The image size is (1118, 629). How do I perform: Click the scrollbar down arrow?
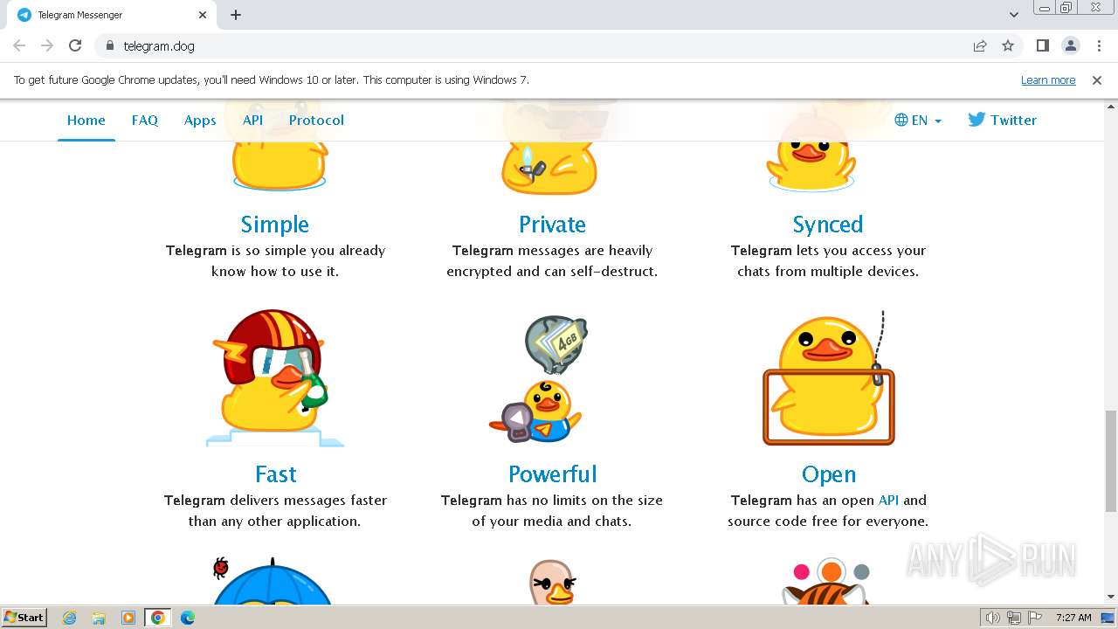1110,597
